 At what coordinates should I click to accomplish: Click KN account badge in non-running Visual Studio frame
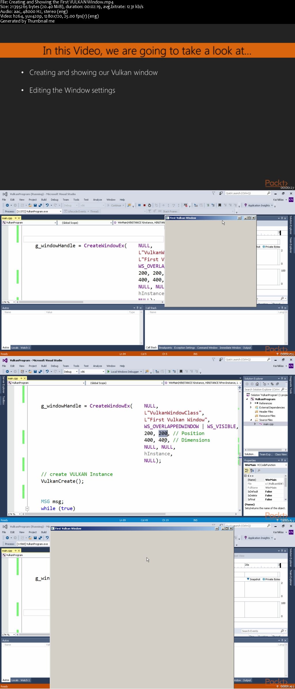(x=291, y=366)
